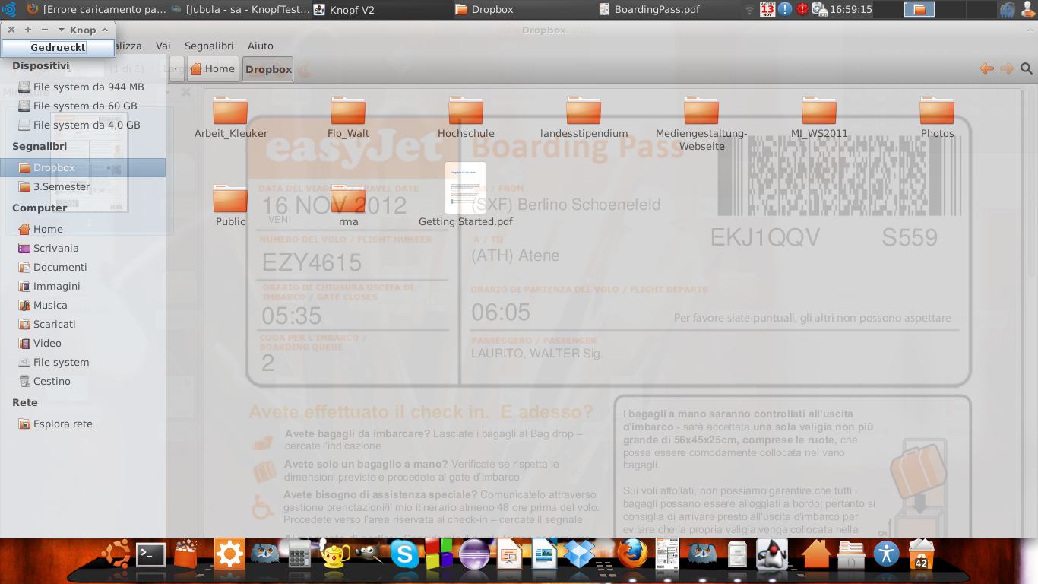1038x584 pixels.
Task: Open the Vai menu
Action: 163,46
